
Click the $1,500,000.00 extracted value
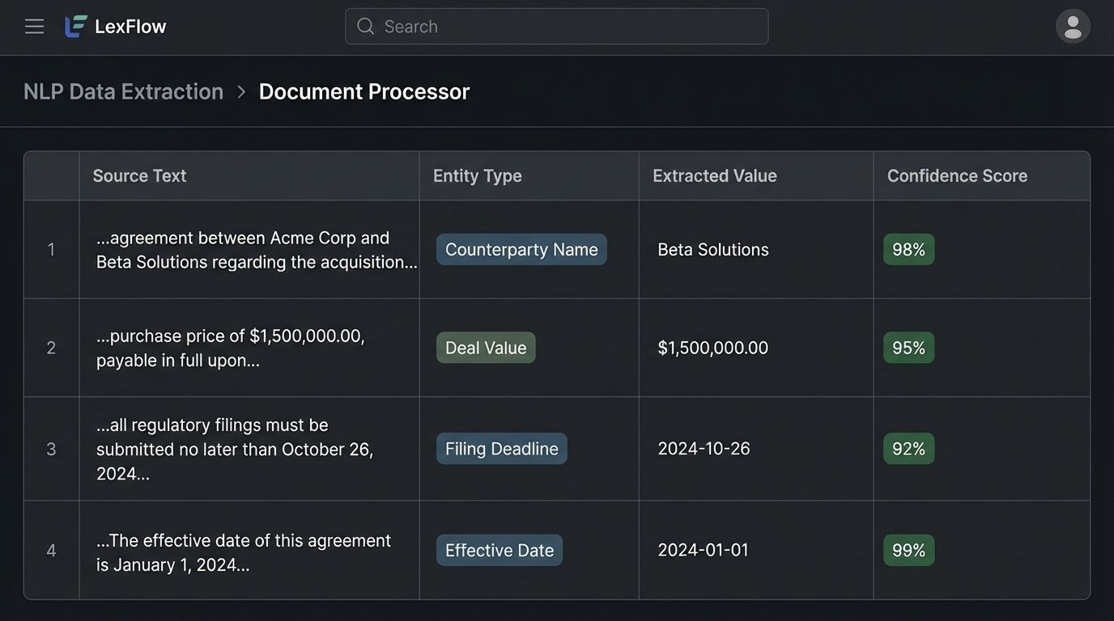(712, 347)
